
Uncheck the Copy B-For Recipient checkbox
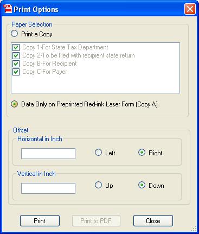pyautogui.click(x=16, y=64)
